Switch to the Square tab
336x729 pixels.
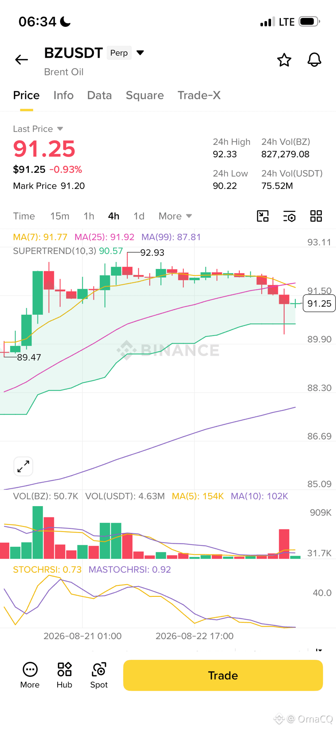145,95
